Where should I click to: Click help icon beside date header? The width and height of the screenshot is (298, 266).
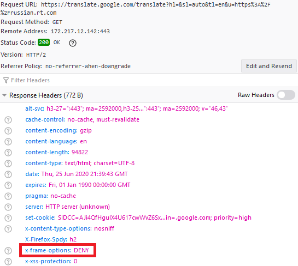[x=8, y=174]
